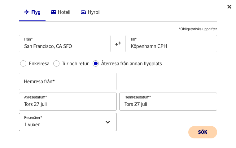Switch to the Hyrbil tab
236x148 pixels.
pyautogui.click(x=94, y=12)
